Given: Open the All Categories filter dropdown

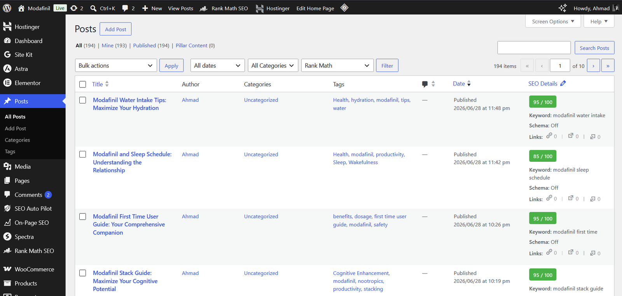Looking at the screenshot, I should (x=273, y=65).
